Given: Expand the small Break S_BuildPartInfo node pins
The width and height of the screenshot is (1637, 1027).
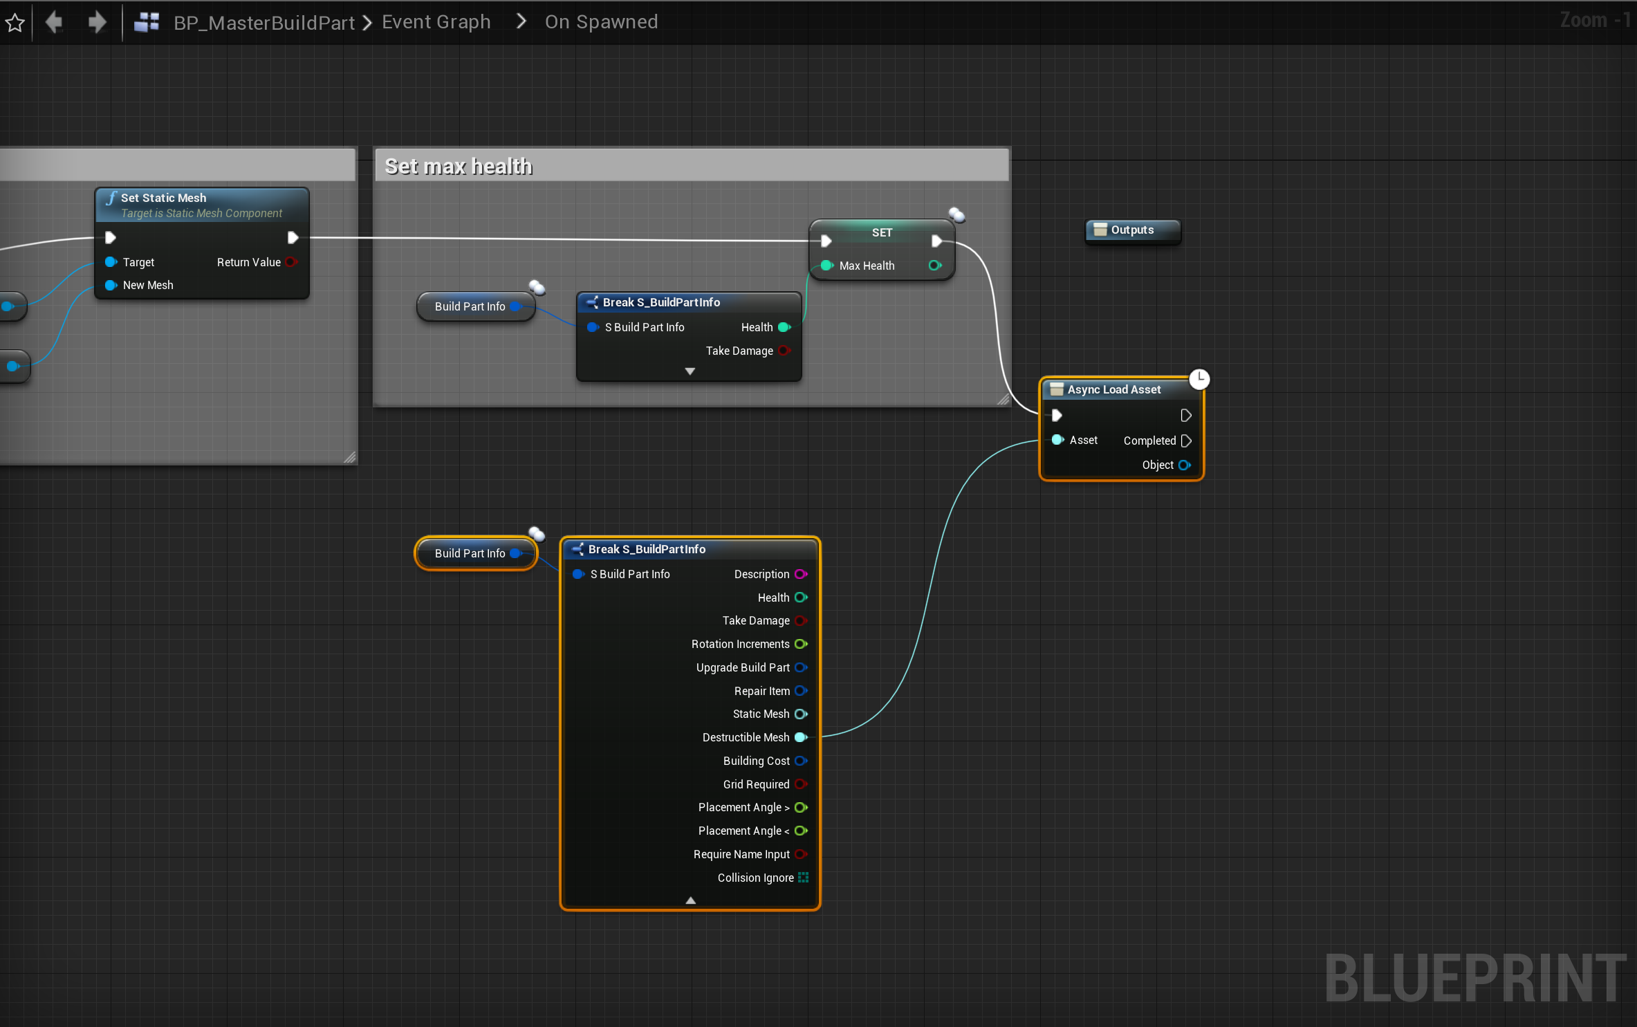Looking at the screenshot, I should tap(690, 371).
